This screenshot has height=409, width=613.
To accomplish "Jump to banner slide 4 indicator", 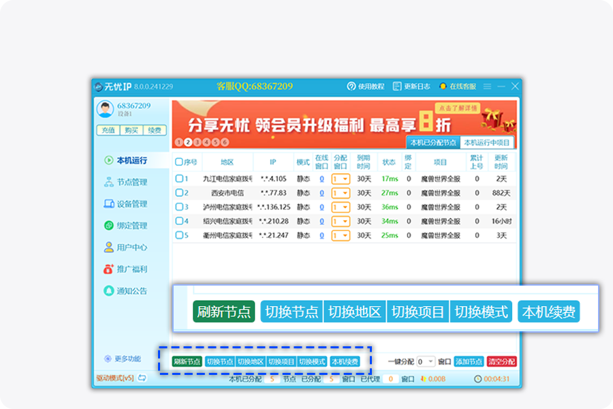I will (206, 142).
